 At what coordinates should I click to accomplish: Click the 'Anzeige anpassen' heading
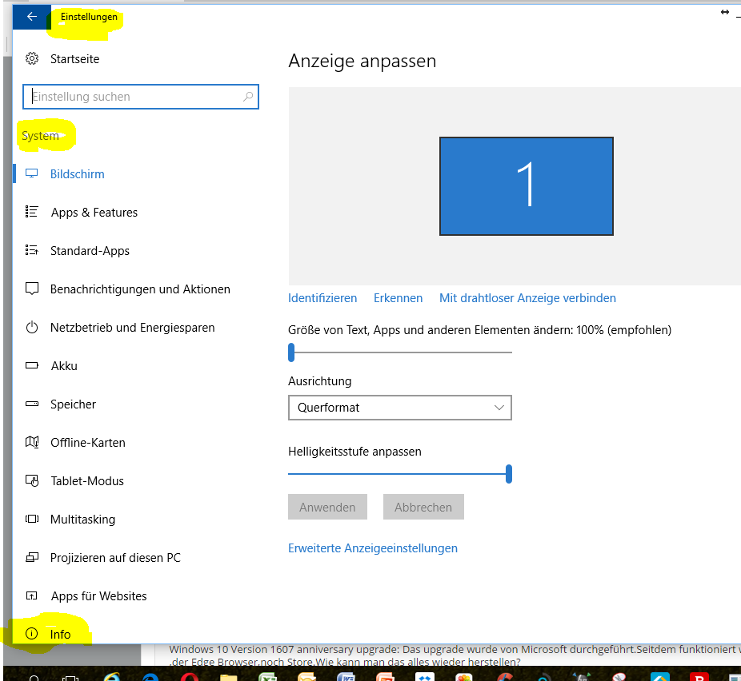click(x=362, y=61)
